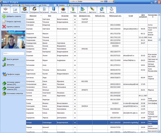Select the Сидоренко surname cell
This screenshot has height=133, width=161.
(x=34, y=118)
